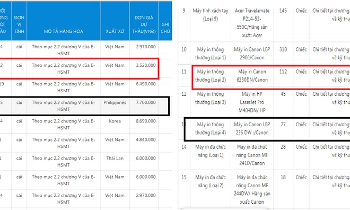Click the Canon MF 241D/Canon model cell
This screenshot has height=210, width=350.
pos(252,155)
